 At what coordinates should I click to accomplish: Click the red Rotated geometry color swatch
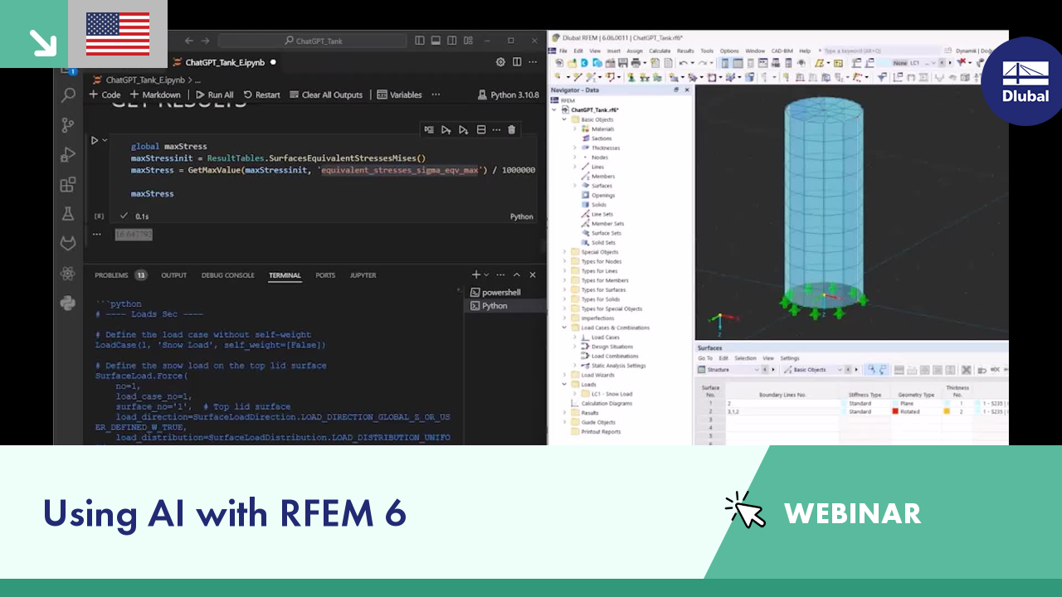[x=895, y=411]
